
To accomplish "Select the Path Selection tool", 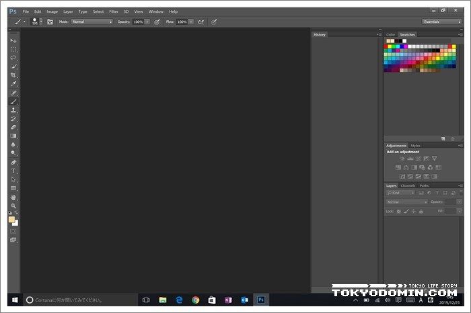I will pyautogui.click(x=13, y=179).
